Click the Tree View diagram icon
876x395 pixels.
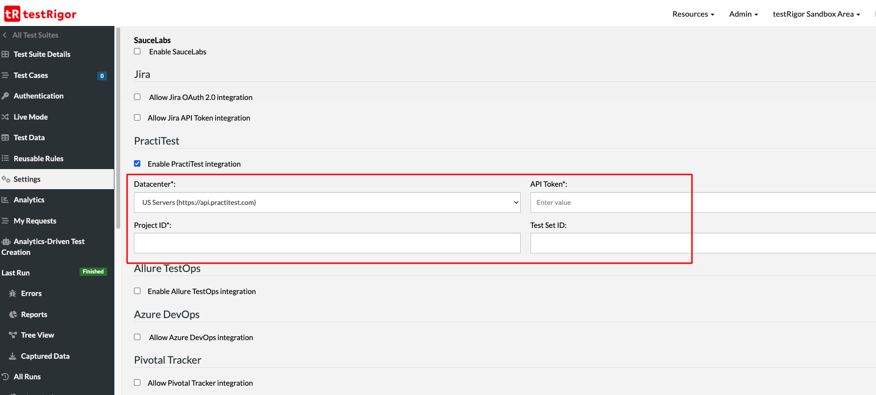click(13, 335)
